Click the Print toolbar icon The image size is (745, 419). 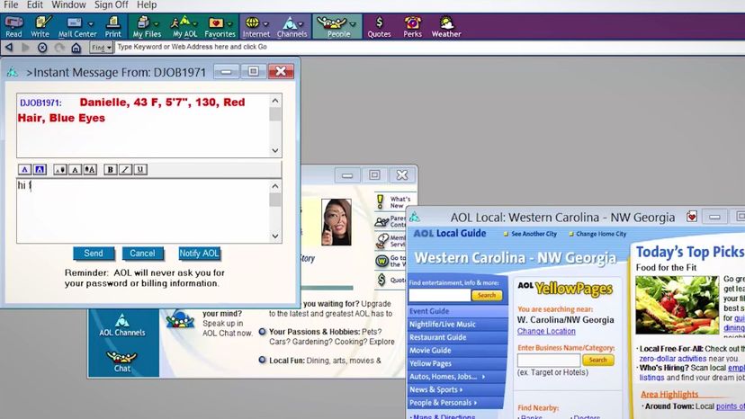click(x=112, y=27)
